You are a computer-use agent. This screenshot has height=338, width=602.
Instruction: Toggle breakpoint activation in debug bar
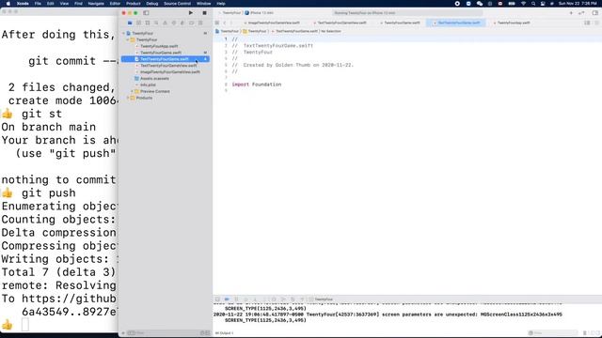[227, 300]
